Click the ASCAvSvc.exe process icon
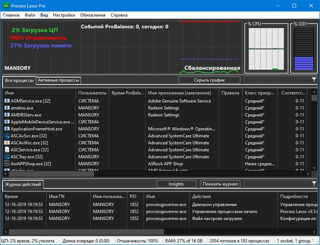This screenshot has height=245, width=320. click(7, 136)
